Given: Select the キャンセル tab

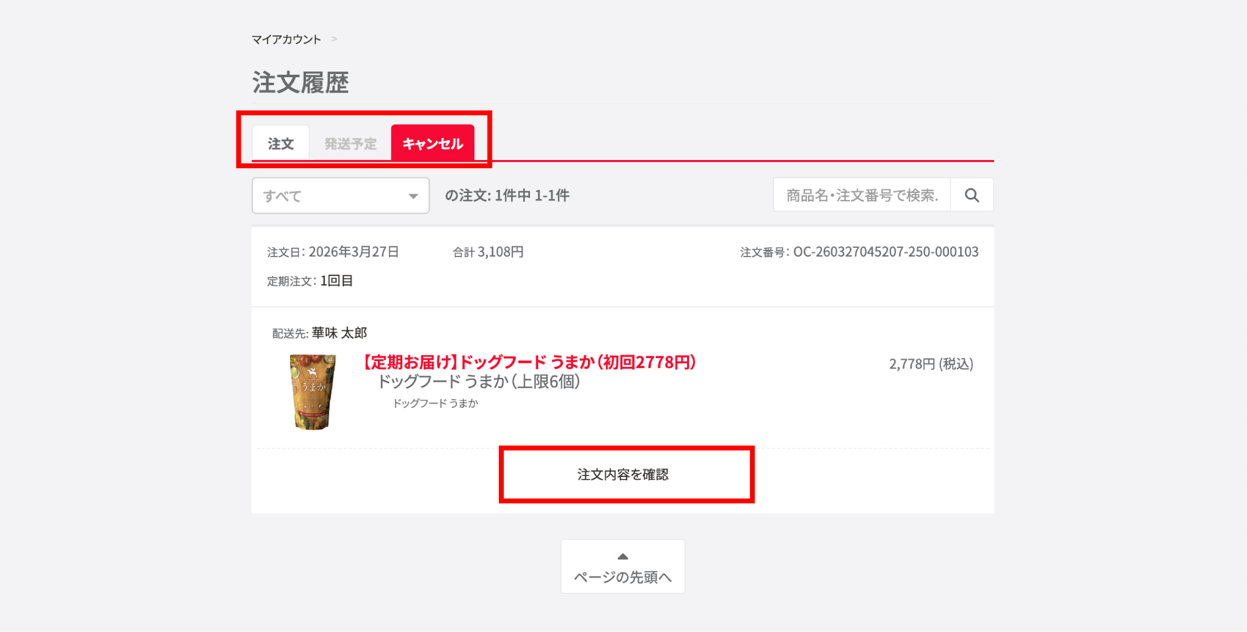Looking at the screenshot, I should 433,144.
